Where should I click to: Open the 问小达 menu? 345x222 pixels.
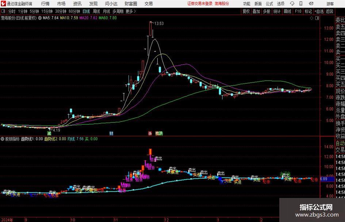click(x=111, y=4)
